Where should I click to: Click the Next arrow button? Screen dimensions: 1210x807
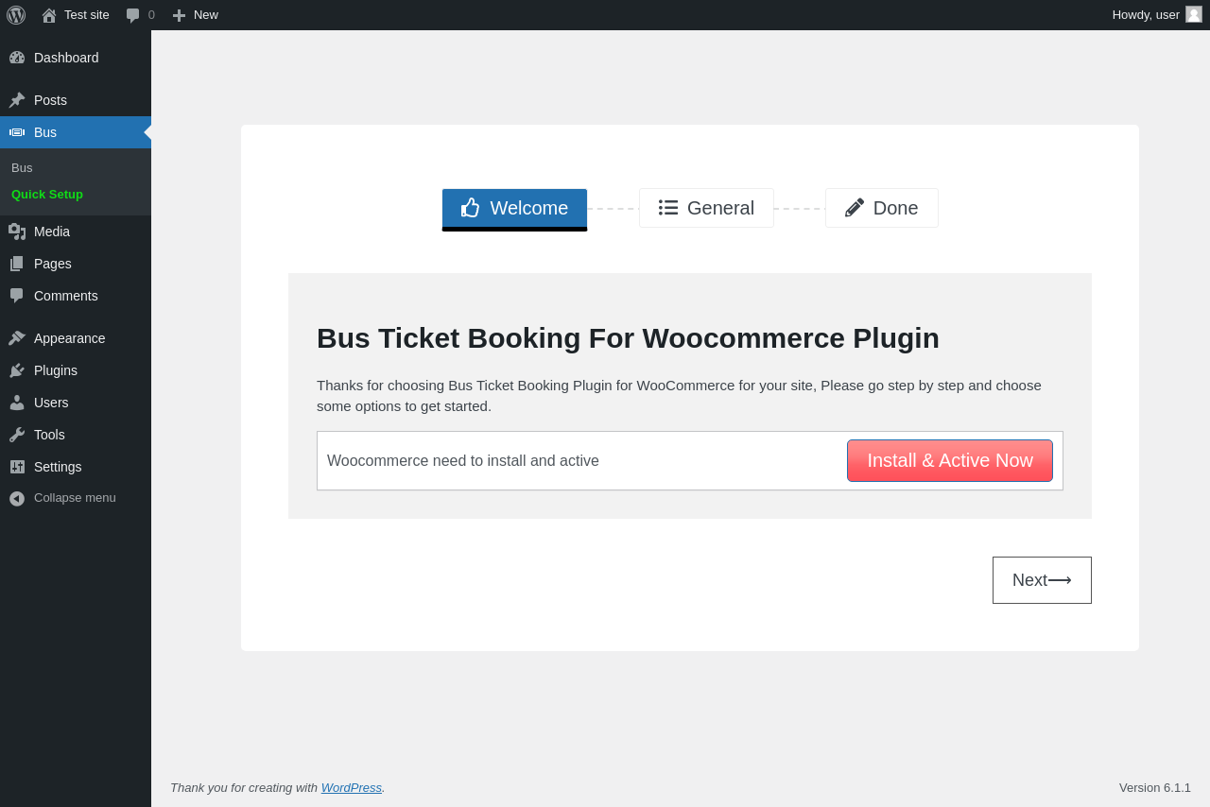[1042, 580]
